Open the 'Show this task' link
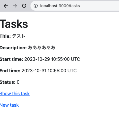The height and width of the screenshot is (121, 119). click(15, 93)
